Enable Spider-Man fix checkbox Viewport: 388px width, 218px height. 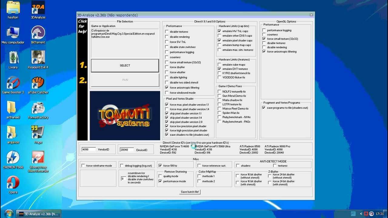click(219, 113)
